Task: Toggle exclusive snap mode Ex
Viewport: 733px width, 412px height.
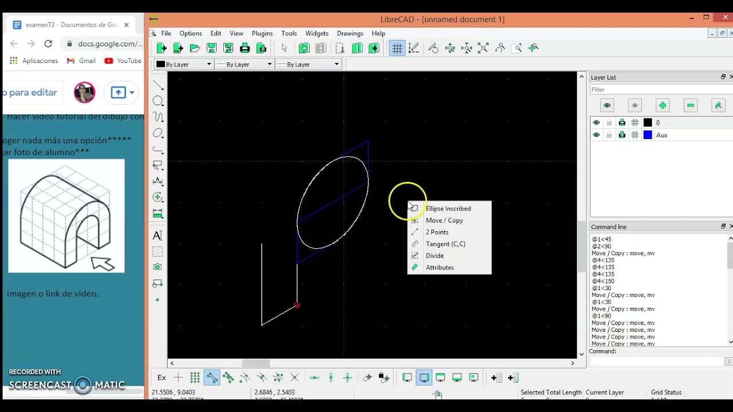Action: [x=161, y=378]
